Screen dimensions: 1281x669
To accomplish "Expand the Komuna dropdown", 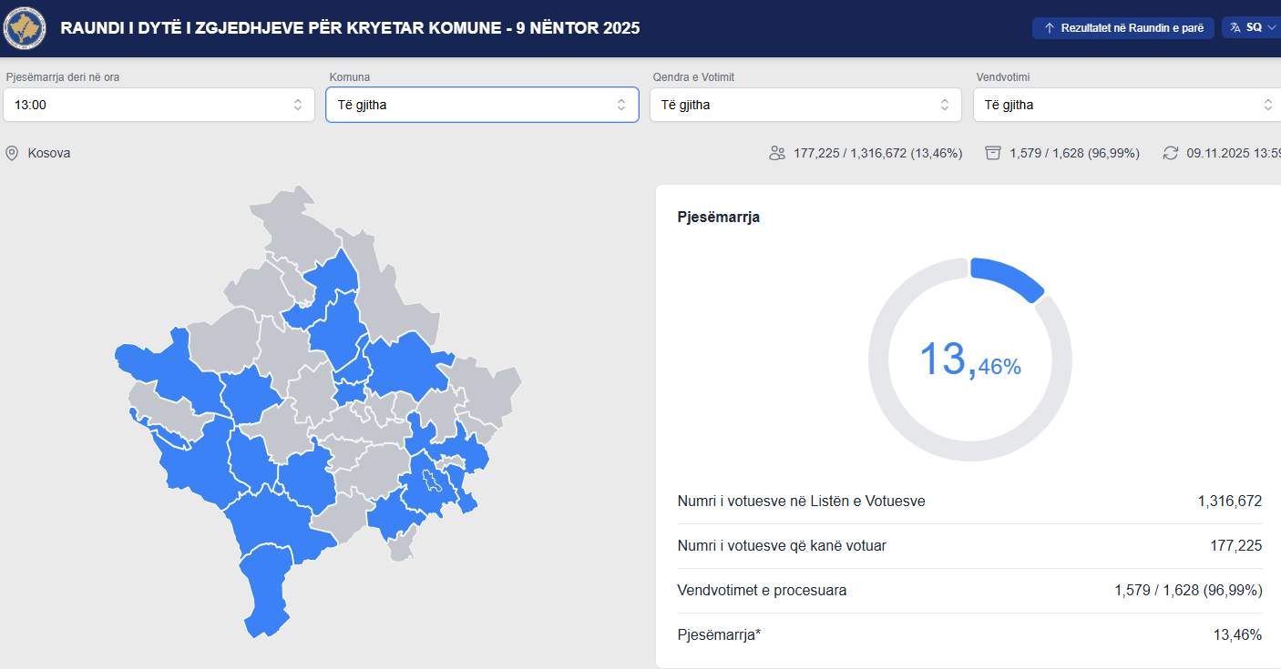I will 482,105.
